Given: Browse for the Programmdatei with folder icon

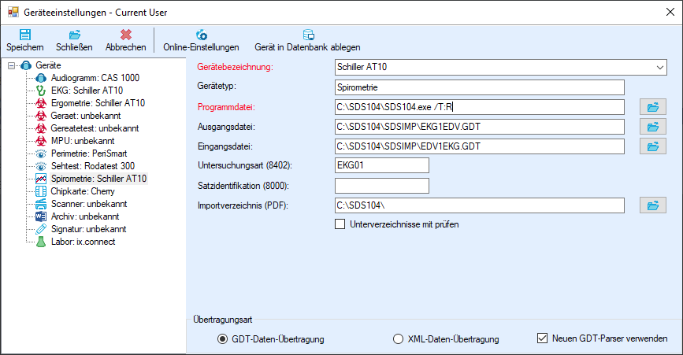Looking at the screenshot, I should pyautogui.click(x=653, y=107).
